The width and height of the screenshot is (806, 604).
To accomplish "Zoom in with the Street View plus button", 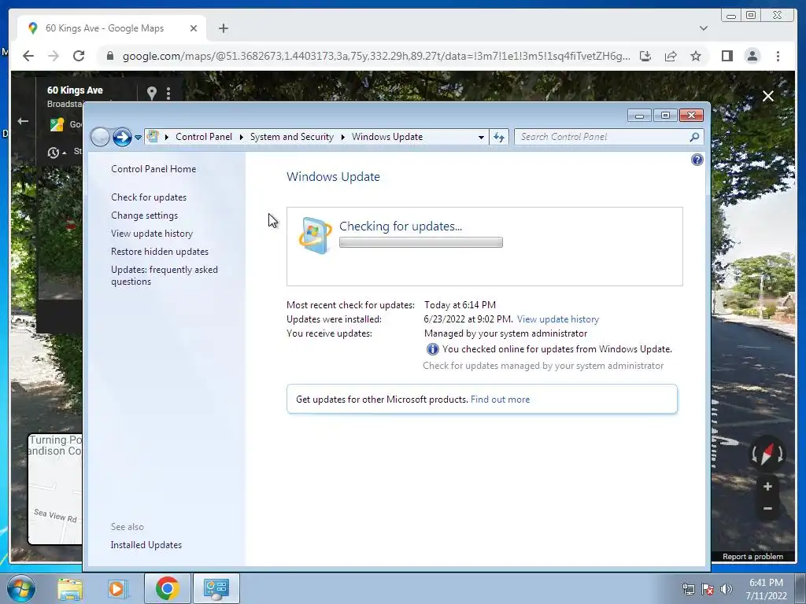I will (767, 486).
